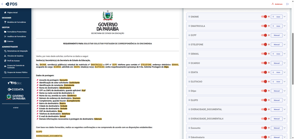
Task: Open Analítico de Formulários
Action: [15, 36]
